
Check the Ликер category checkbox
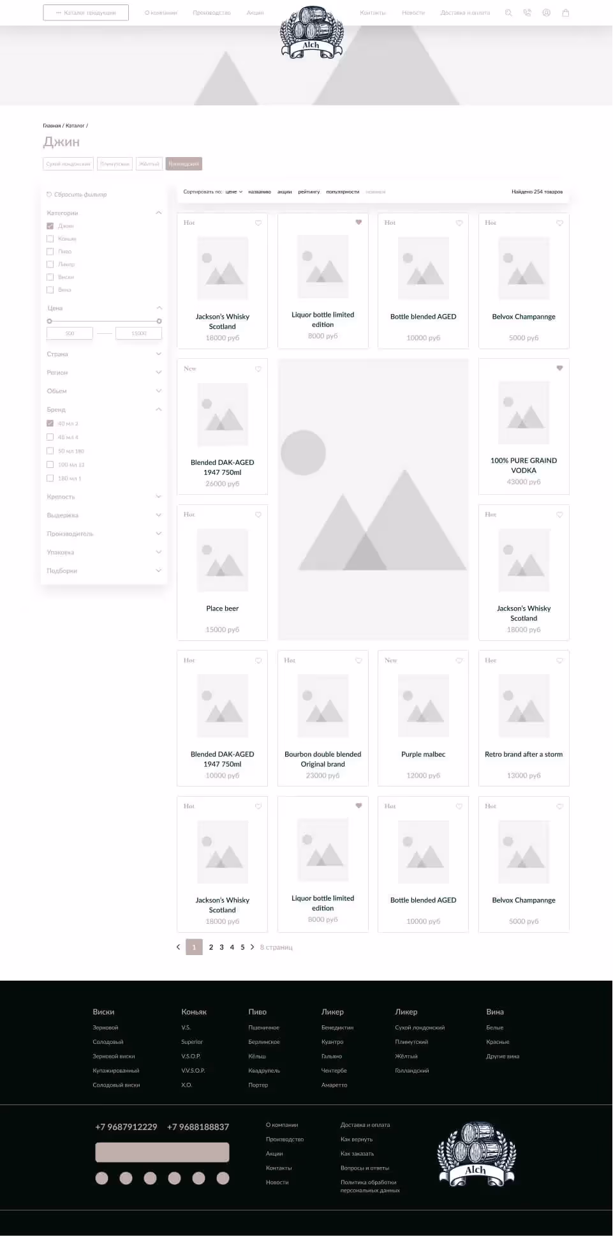click(x=50, y=264)
